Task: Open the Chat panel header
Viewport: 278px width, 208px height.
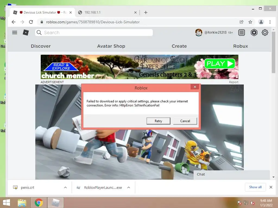Action: 232,174
